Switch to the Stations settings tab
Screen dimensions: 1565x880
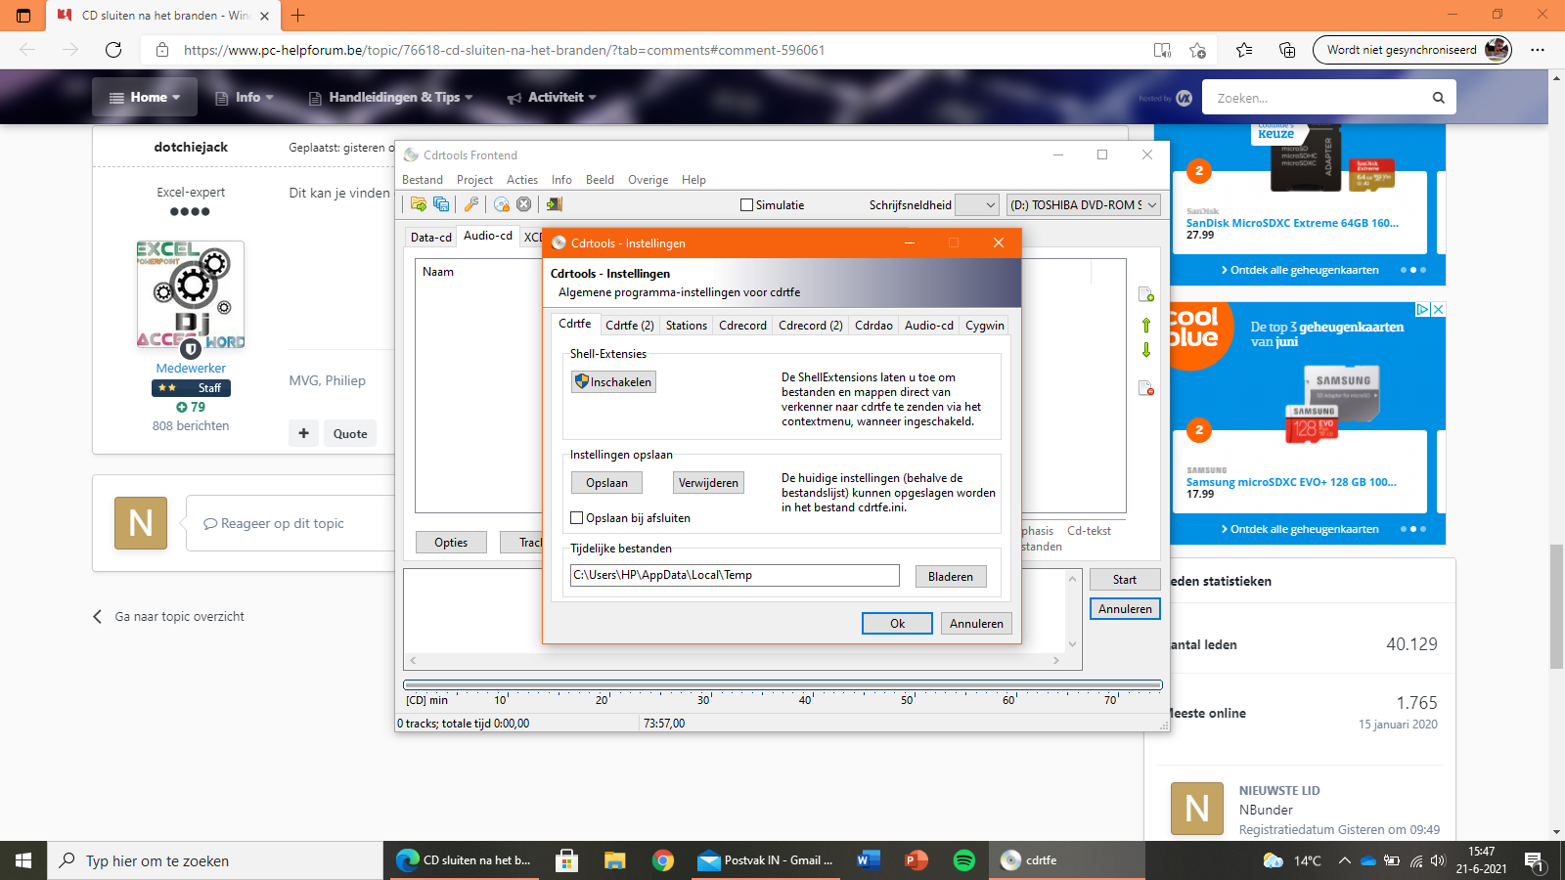pyautogui.click(x=687, y=326)
